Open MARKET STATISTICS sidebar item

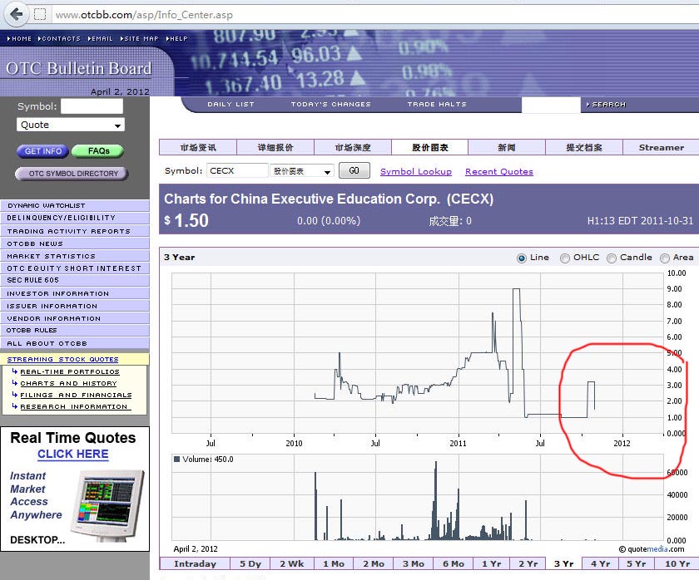pyautogui.click(x=75, y=256)
